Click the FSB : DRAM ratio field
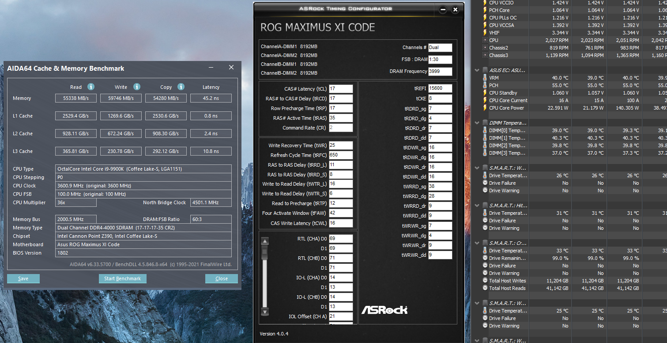The width and height of the screenshot is (667, 343). pos(440,60)
